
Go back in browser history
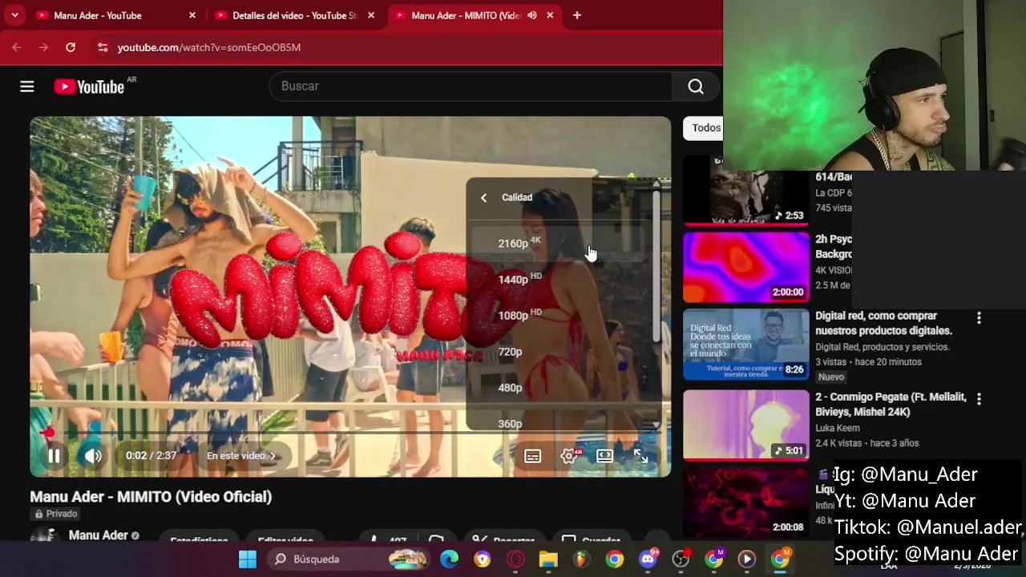[x=17, y=47]
